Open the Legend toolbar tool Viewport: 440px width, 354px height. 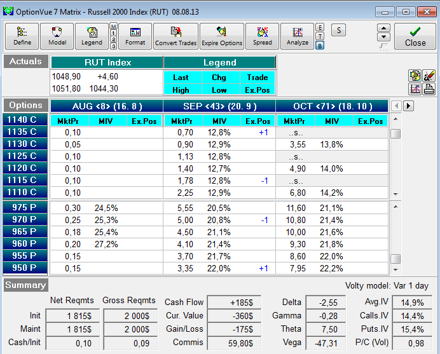[92, 36]
